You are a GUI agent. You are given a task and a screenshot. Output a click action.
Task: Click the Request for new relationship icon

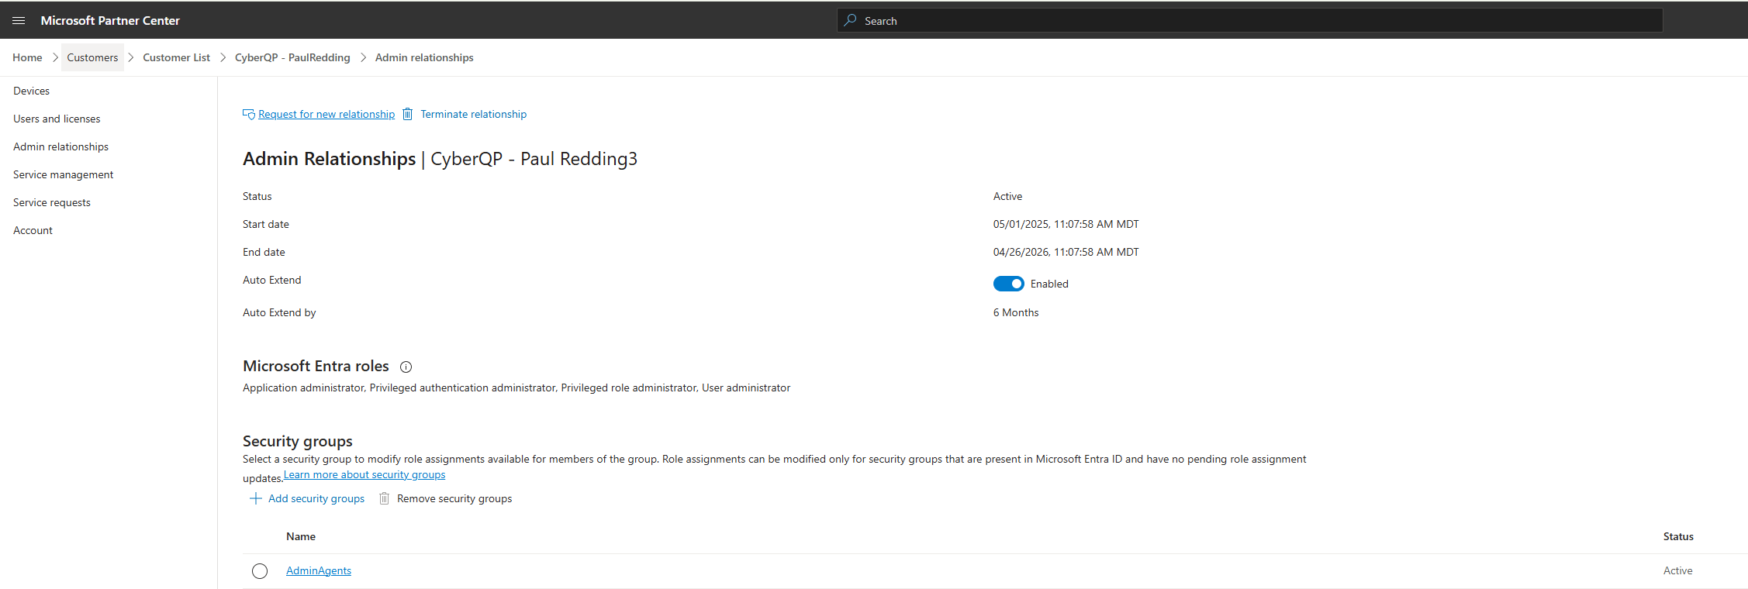coord(249,114)
